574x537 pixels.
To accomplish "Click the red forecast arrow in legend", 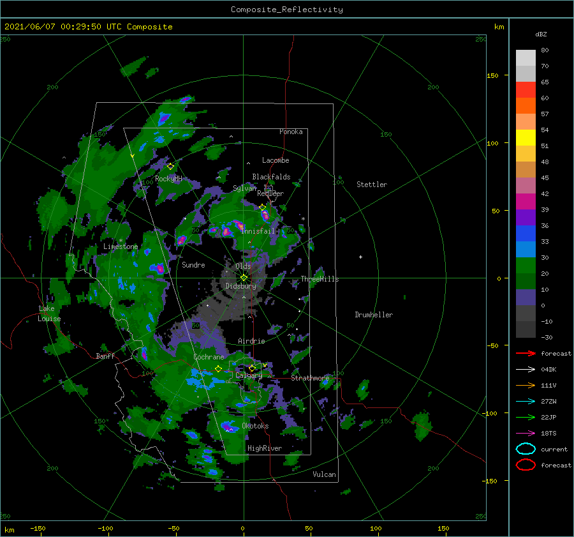I will point(526,353).
